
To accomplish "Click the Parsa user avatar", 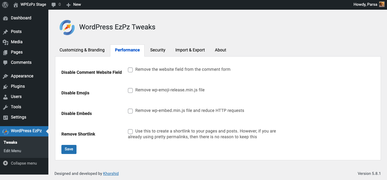I will point(382,5).
